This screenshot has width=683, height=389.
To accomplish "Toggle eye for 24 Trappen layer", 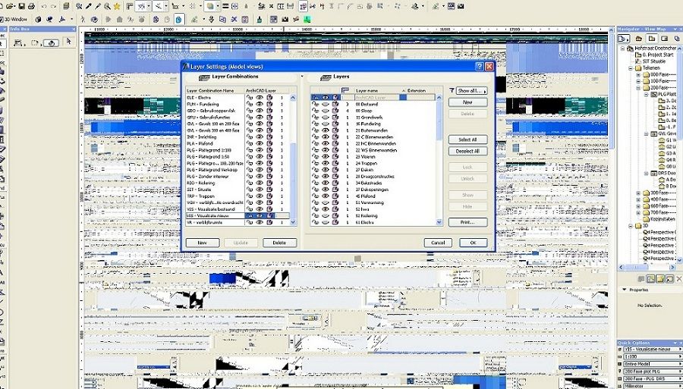I will [x=326, y=163].
